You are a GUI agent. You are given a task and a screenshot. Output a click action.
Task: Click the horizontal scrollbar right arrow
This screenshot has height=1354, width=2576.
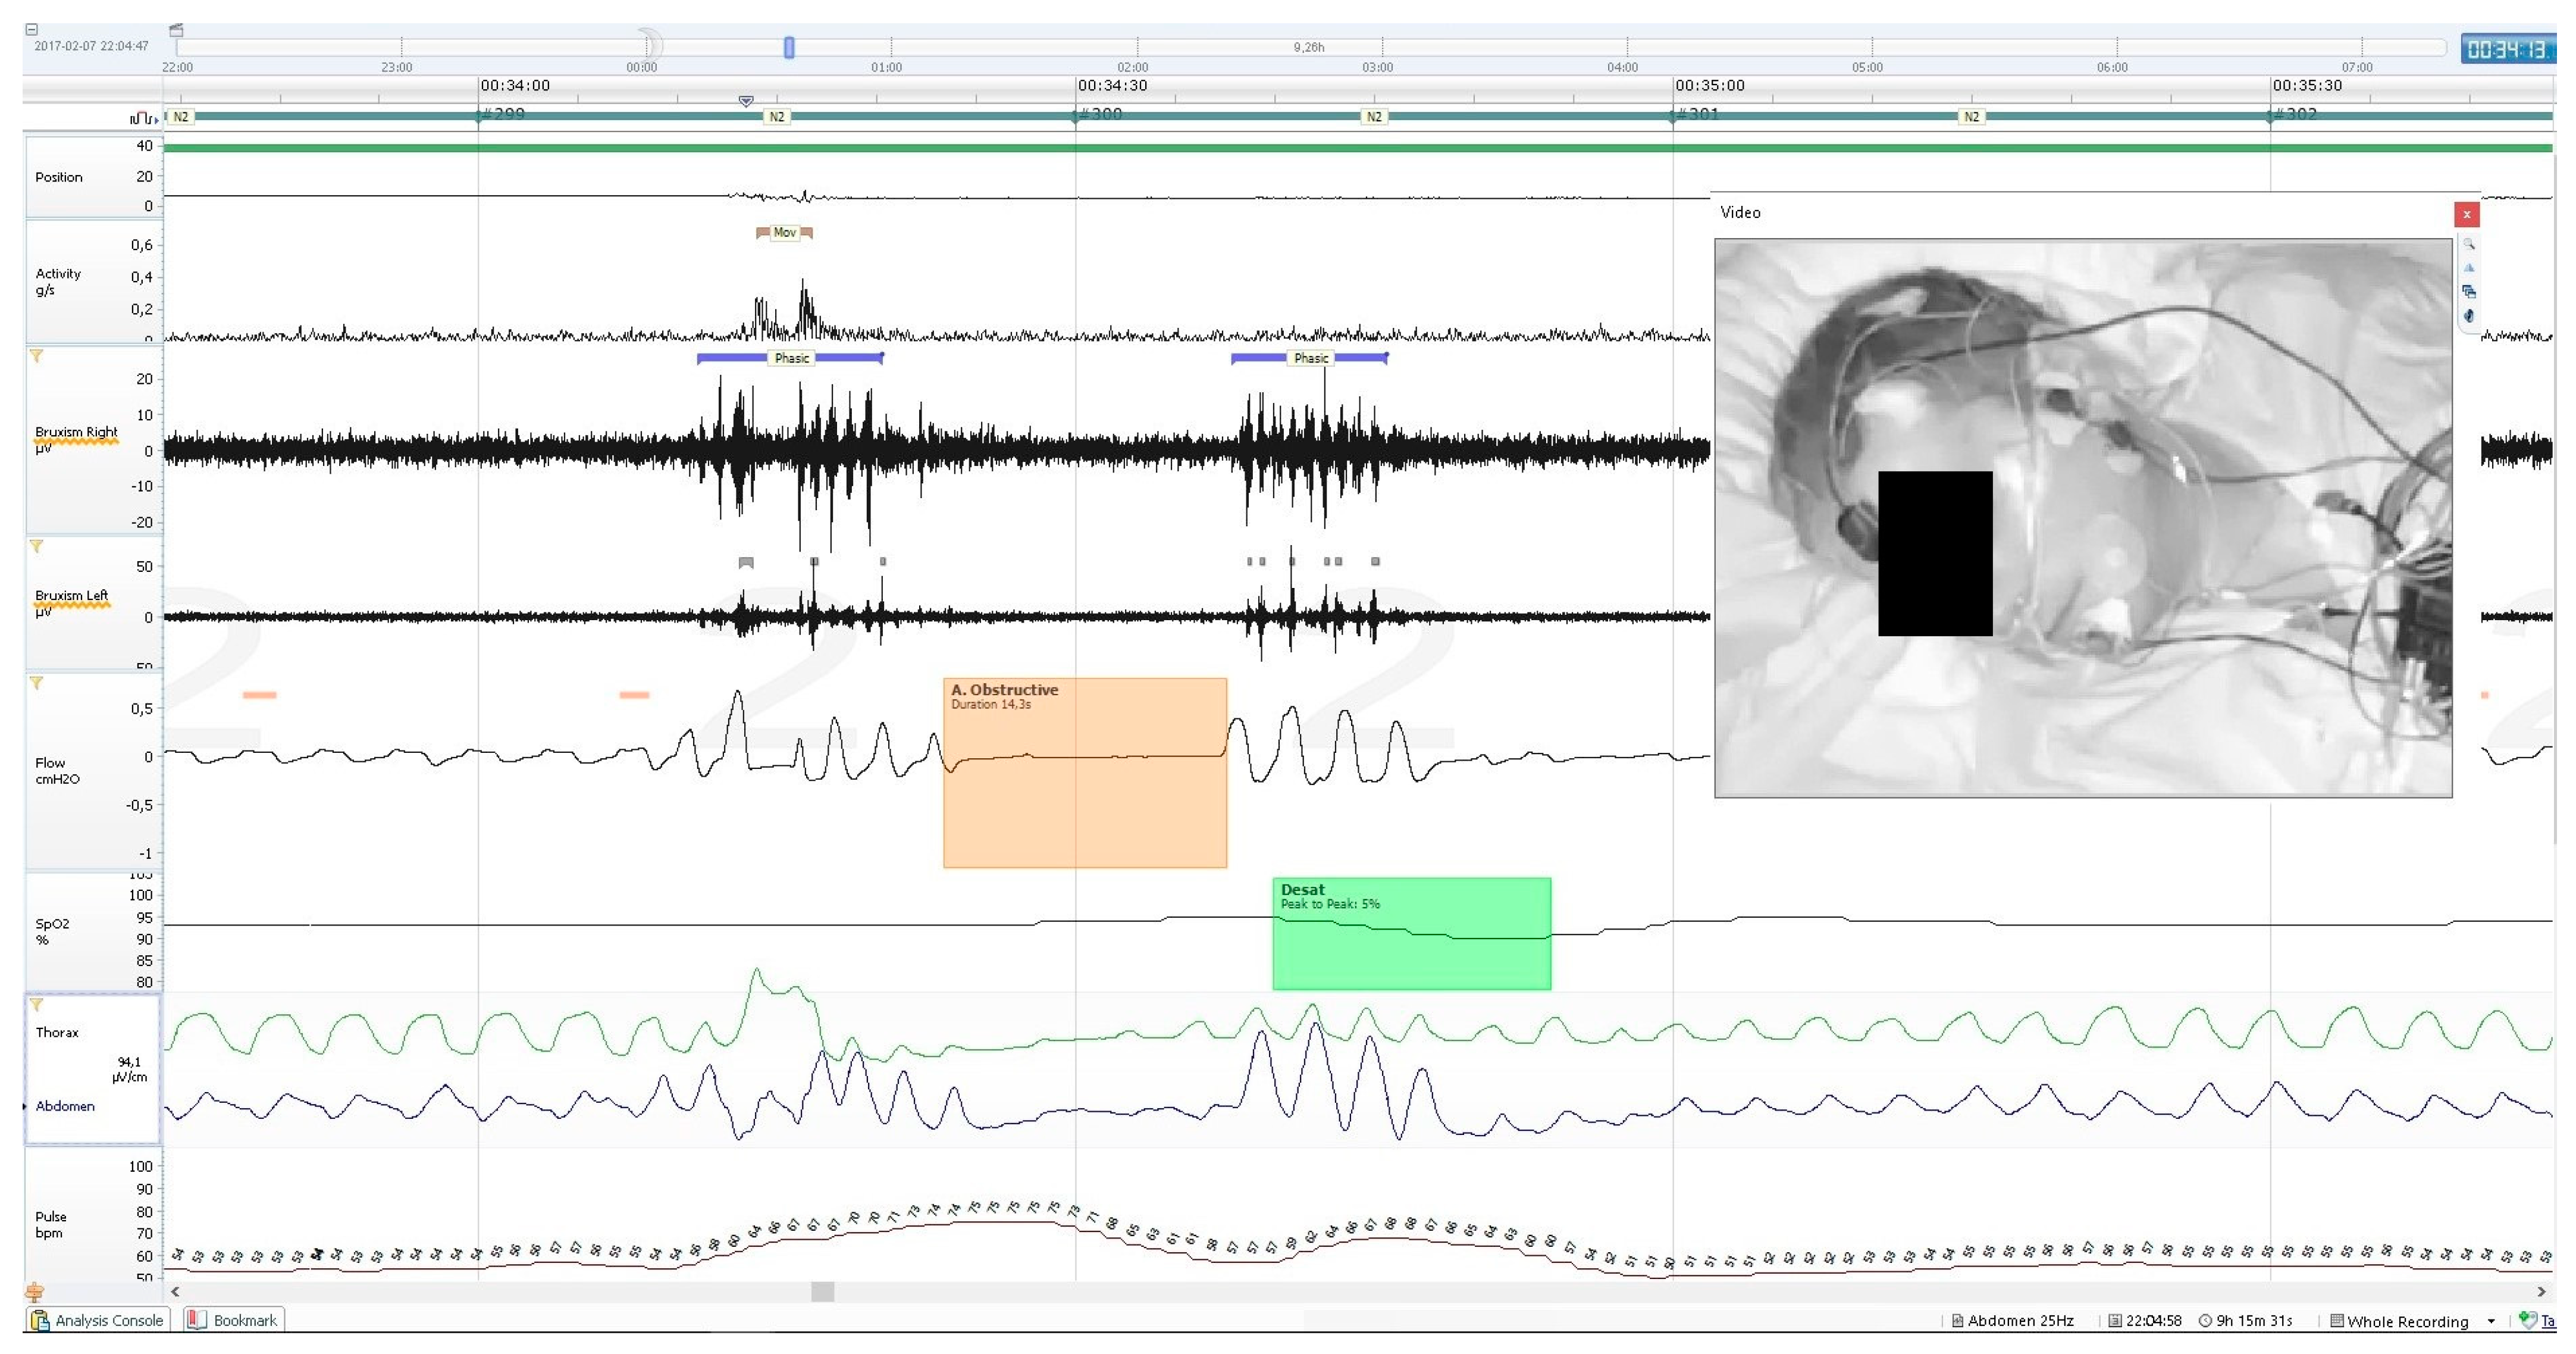click(x=2541, y=1292)
